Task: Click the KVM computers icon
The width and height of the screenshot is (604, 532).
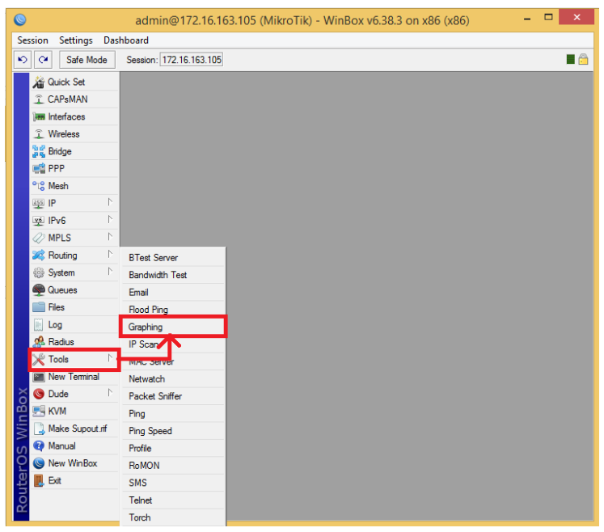Action: [39, 411]
